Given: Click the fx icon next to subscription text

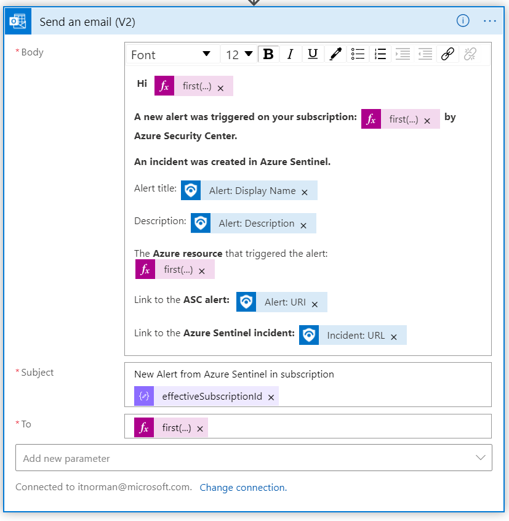Looking at the screenshot, I should pos(371,119).
